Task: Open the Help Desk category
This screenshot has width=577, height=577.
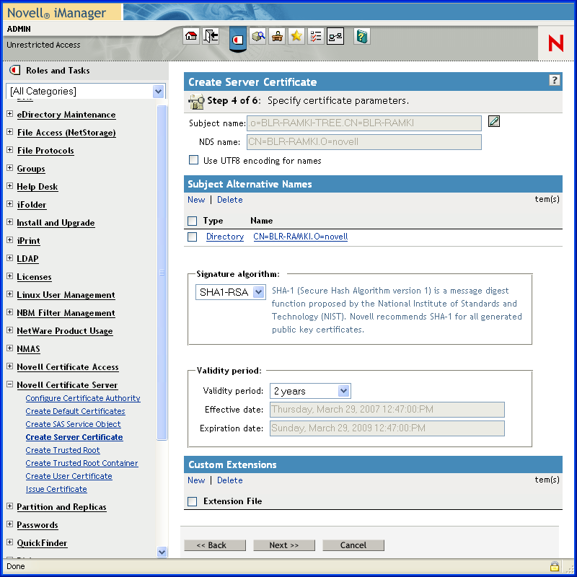Action: pyautogui.click(x=38, y=187)
